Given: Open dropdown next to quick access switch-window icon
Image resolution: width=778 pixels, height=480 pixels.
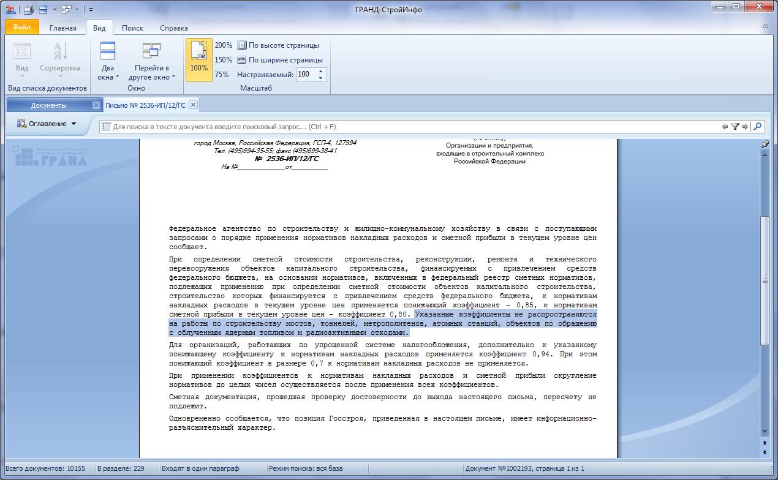Looking at the screenshot, I should point(77,10).
